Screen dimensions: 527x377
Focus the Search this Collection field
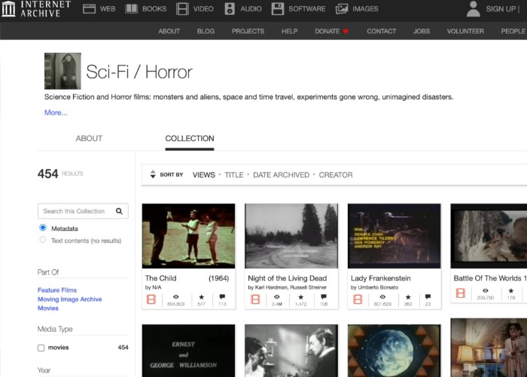coord(83,211)
